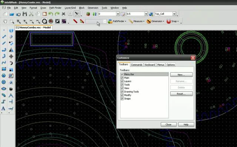Open the Tools menu
The image size is (237, 147).
pyautogui.click(x=104, y=8)
